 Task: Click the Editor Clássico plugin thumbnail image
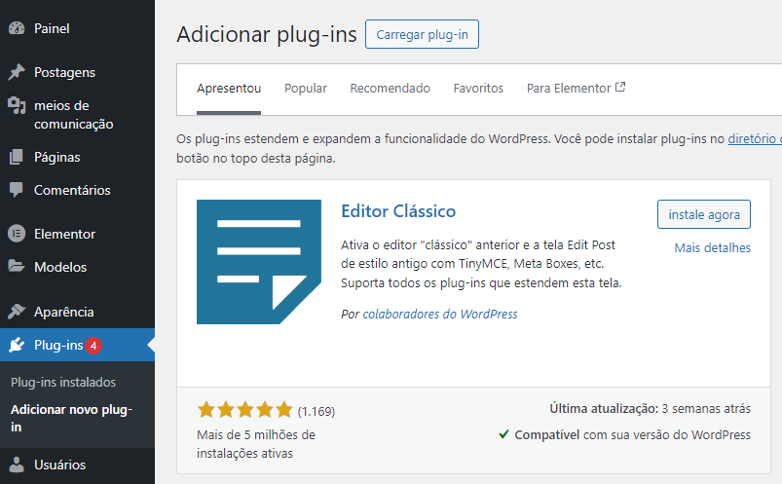point(259,262)
